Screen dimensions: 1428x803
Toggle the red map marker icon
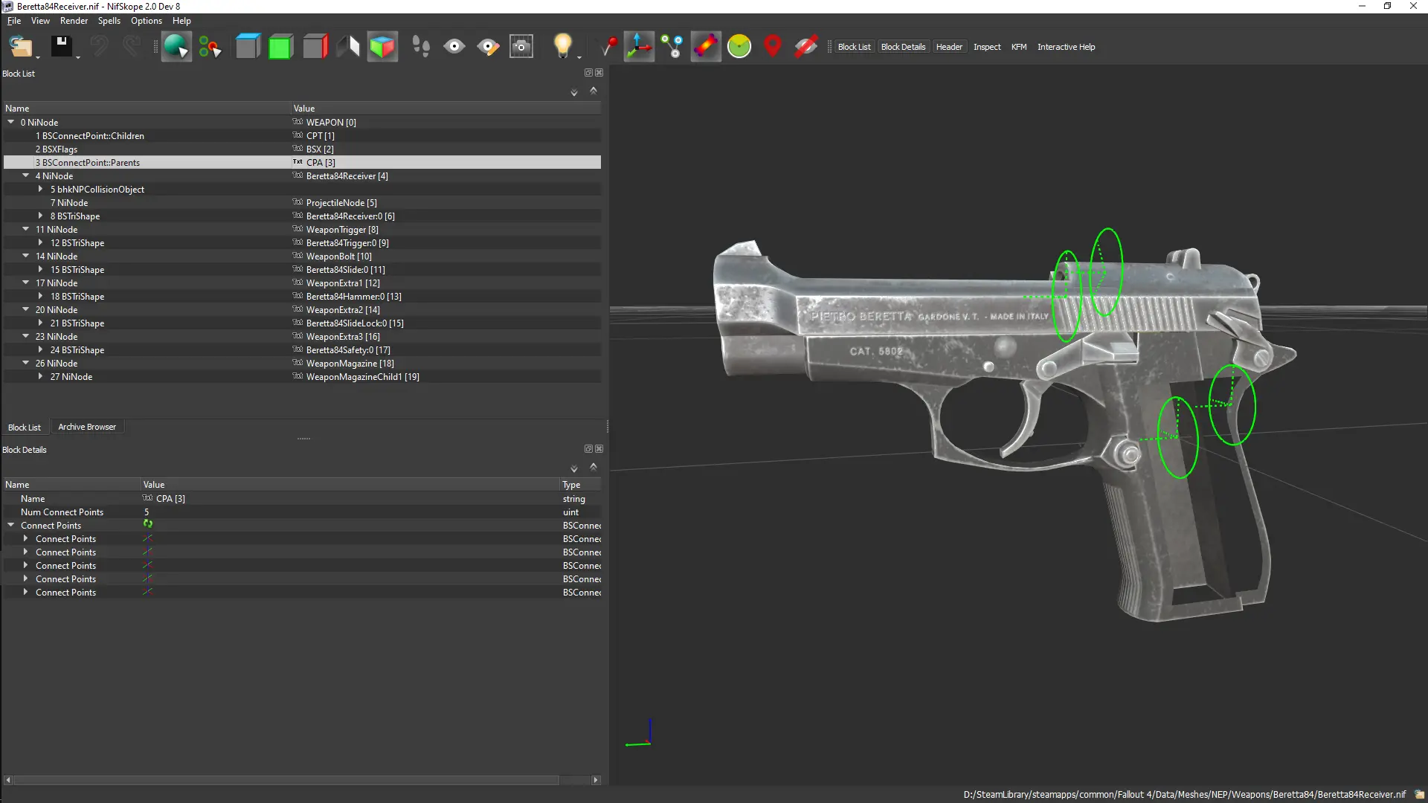[773, 46]
